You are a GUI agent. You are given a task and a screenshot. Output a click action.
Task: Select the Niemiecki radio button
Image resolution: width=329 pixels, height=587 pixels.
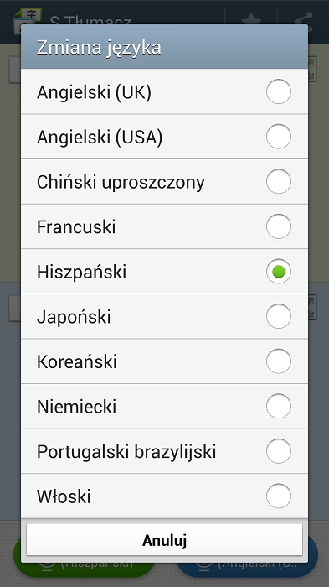coord(279,406)
